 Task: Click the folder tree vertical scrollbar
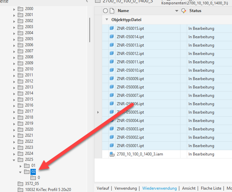pos(90,30)
